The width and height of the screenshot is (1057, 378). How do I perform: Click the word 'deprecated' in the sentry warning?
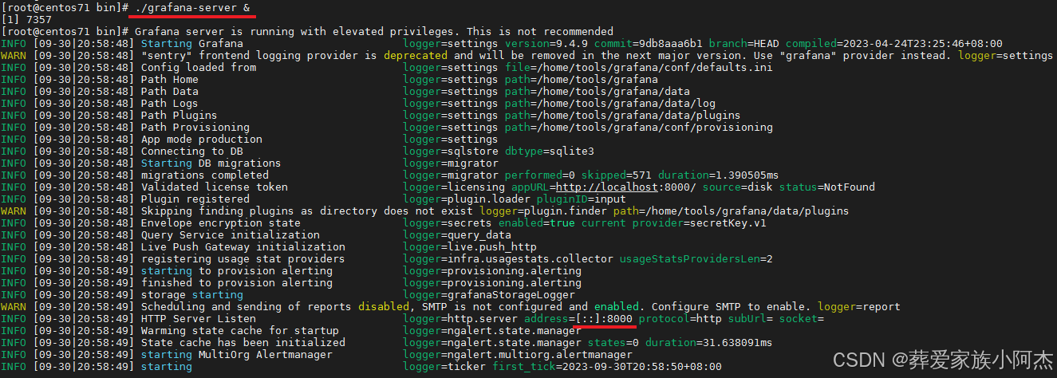[416, 55]
